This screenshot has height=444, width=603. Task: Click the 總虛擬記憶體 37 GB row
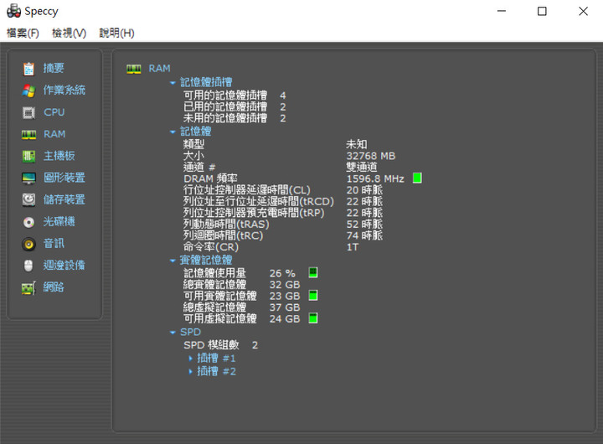pyautogui.click(x=241, y=307)
